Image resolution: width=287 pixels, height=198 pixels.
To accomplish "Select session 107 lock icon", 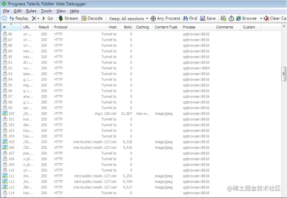I will [x=5, y=153].
